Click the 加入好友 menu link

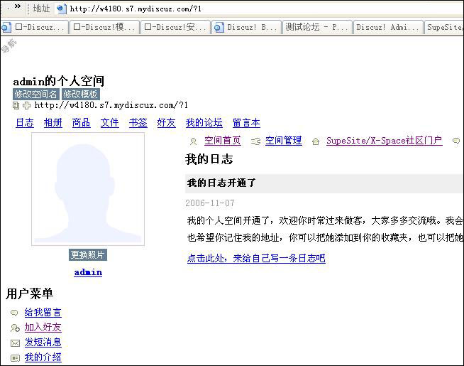(43, 328)
